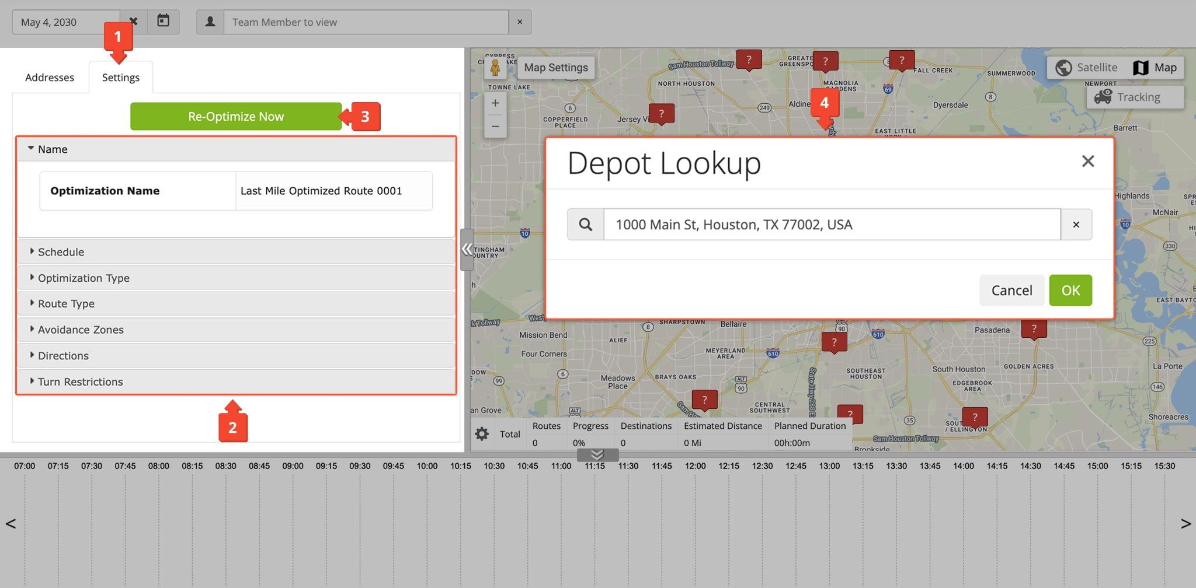The width and height of the screenshot is (1196, 588).
Task: Click the marker near Loop 610 south
Action: coord(834,342)
